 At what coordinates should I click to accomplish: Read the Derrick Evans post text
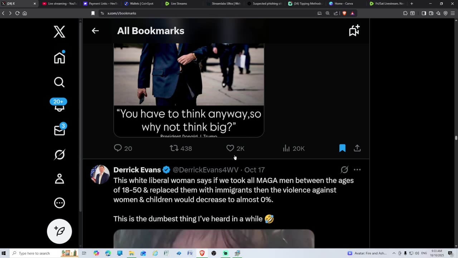[x=234, y=200]
